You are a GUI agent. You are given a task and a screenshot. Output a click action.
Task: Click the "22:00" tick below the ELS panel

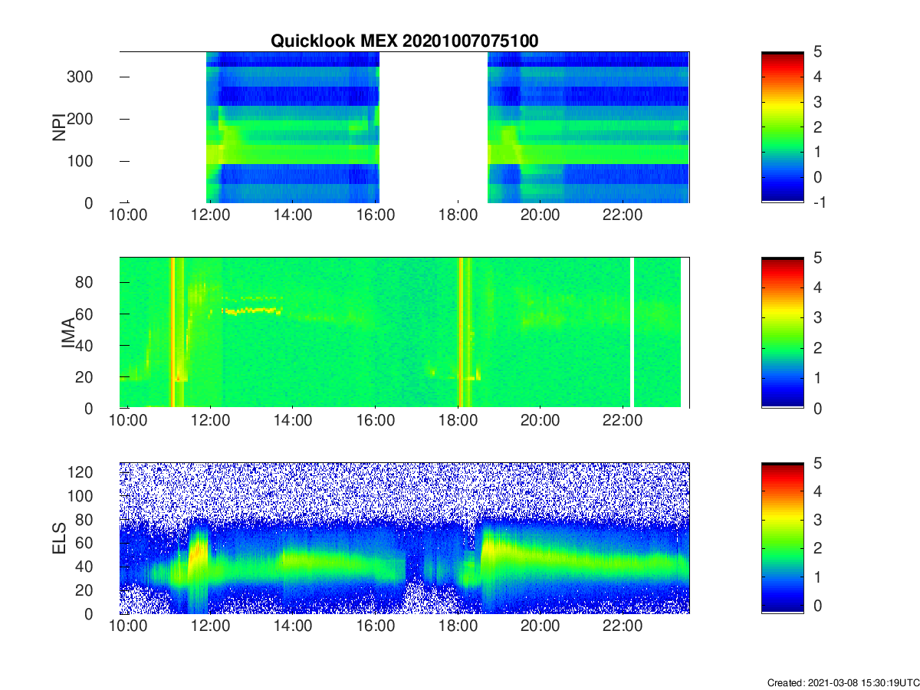click(623, 626)
